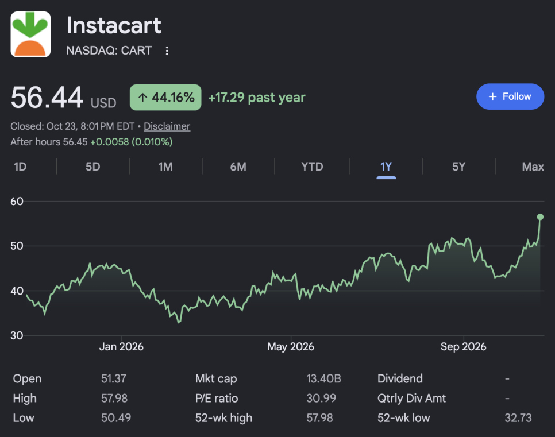The height and width of the screenshot is (437, 555).
Task: Click the Mkt cap value 13.40B
Action: click(x=323, y=378)
